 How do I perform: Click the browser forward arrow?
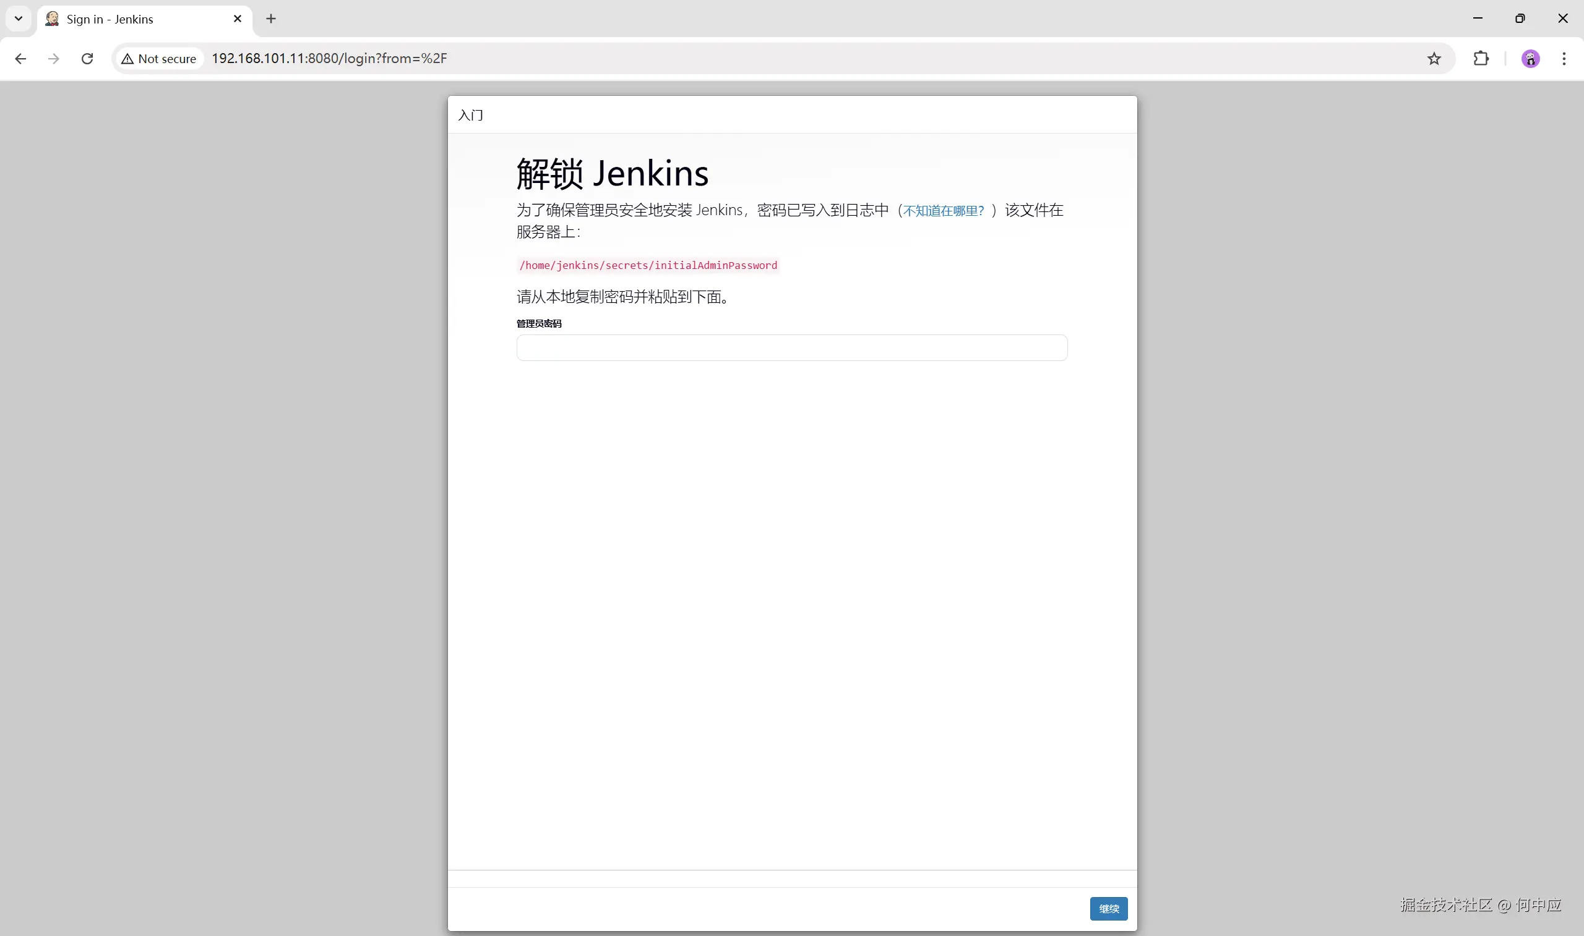pos(54,58)
